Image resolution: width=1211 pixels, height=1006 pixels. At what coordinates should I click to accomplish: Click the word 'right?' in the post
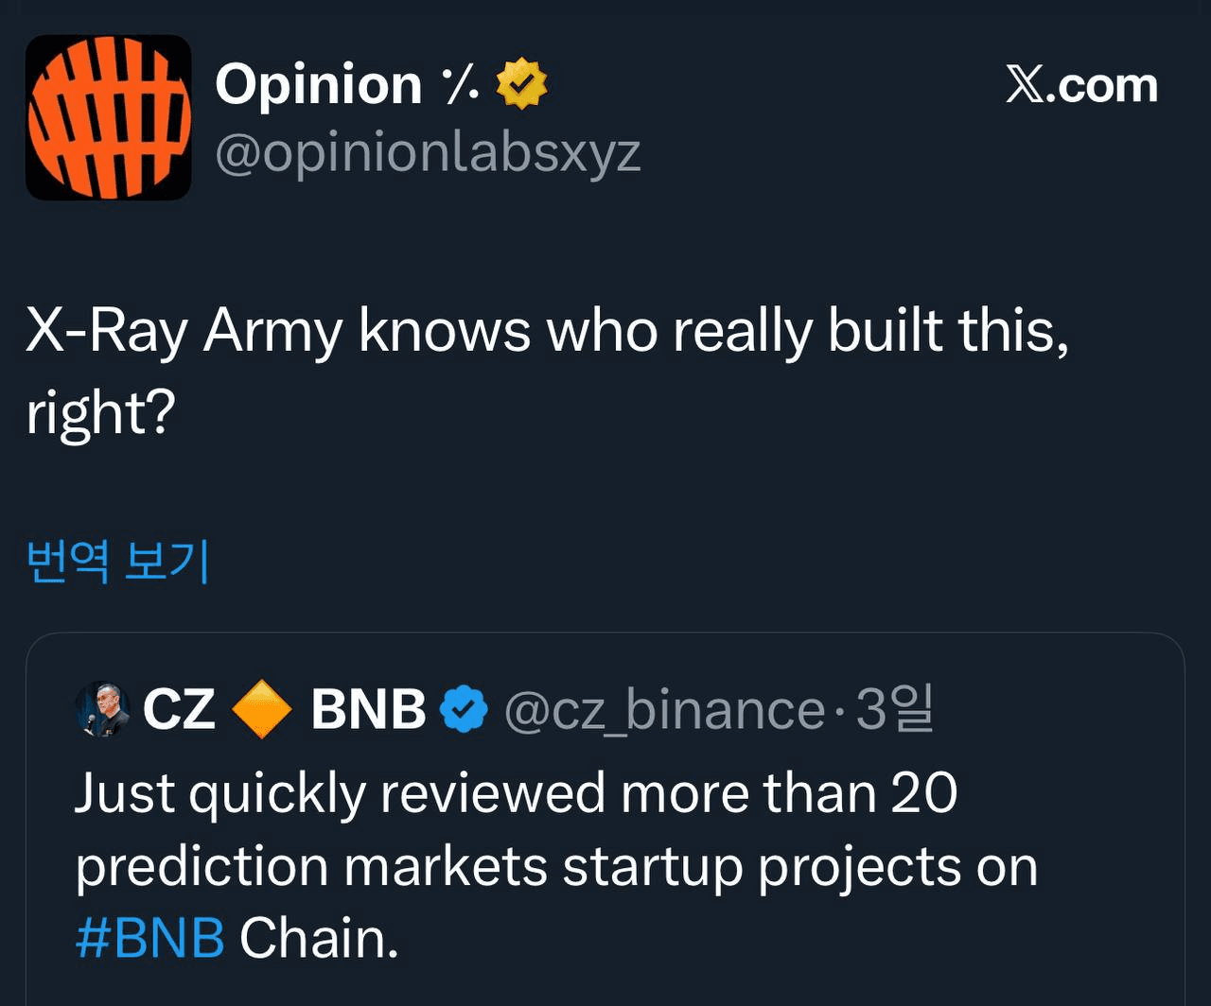100,413
